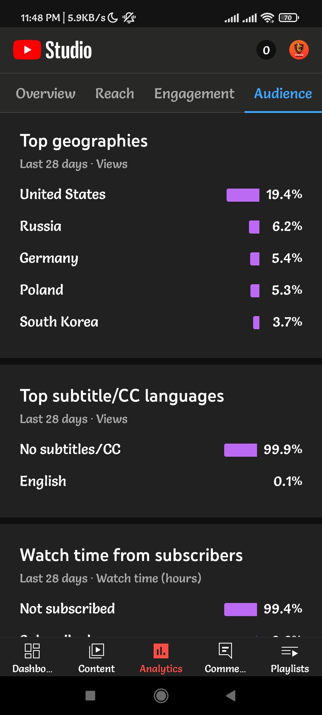322x715 pixels.
Task: Tap the YouTube Studio logo
Action: (x=52, y=50)
